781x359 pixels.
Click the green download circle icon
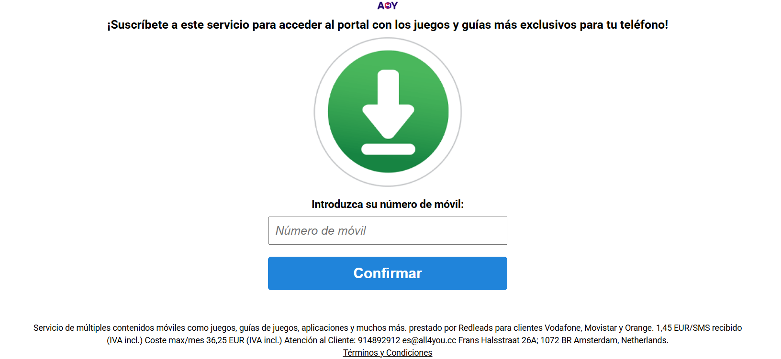click(x=388, y=111)
